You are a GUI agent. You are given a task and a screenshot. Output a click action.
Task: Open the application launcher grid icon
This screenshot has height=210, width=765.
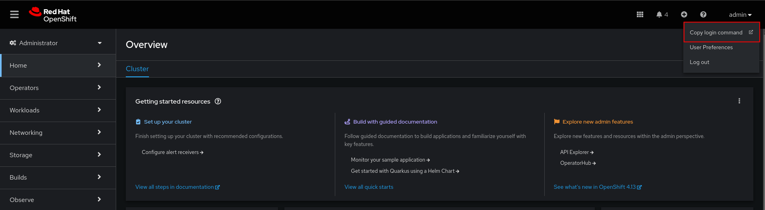tap(640, 14)
